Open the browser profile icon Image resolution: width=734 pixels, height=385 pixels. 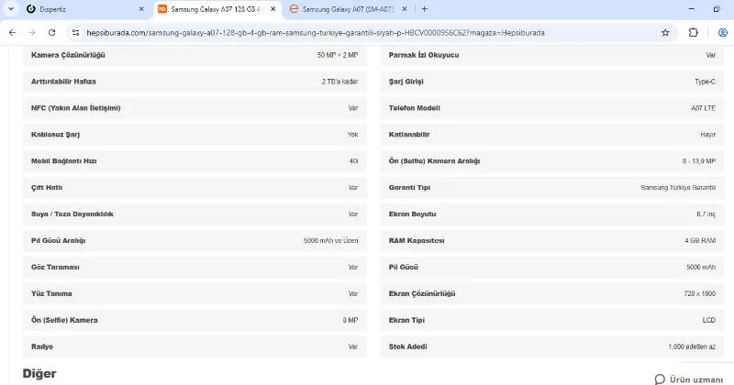click(723, 33)
